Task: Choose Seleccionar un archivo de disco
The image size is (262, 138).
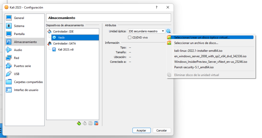Action: click(210, 43)
